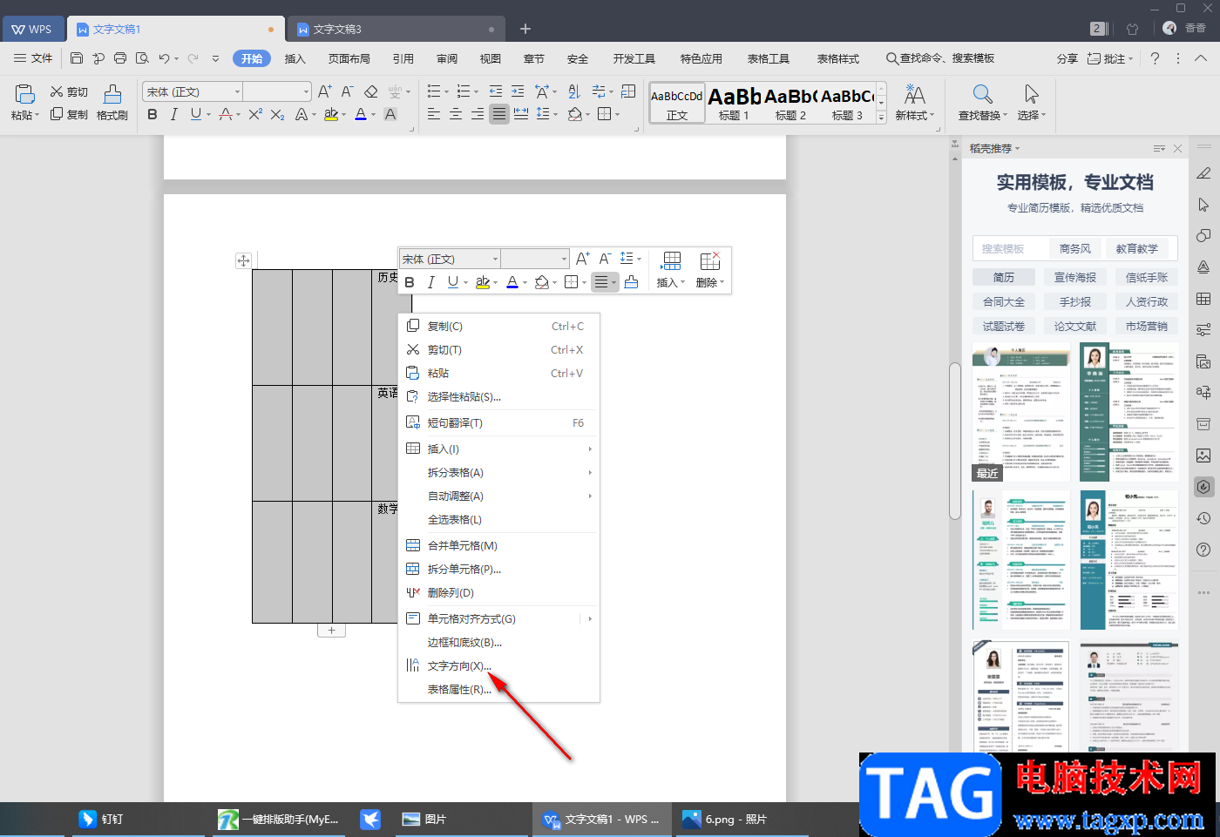Toggle Italic in the ribbon

[174, 114]
